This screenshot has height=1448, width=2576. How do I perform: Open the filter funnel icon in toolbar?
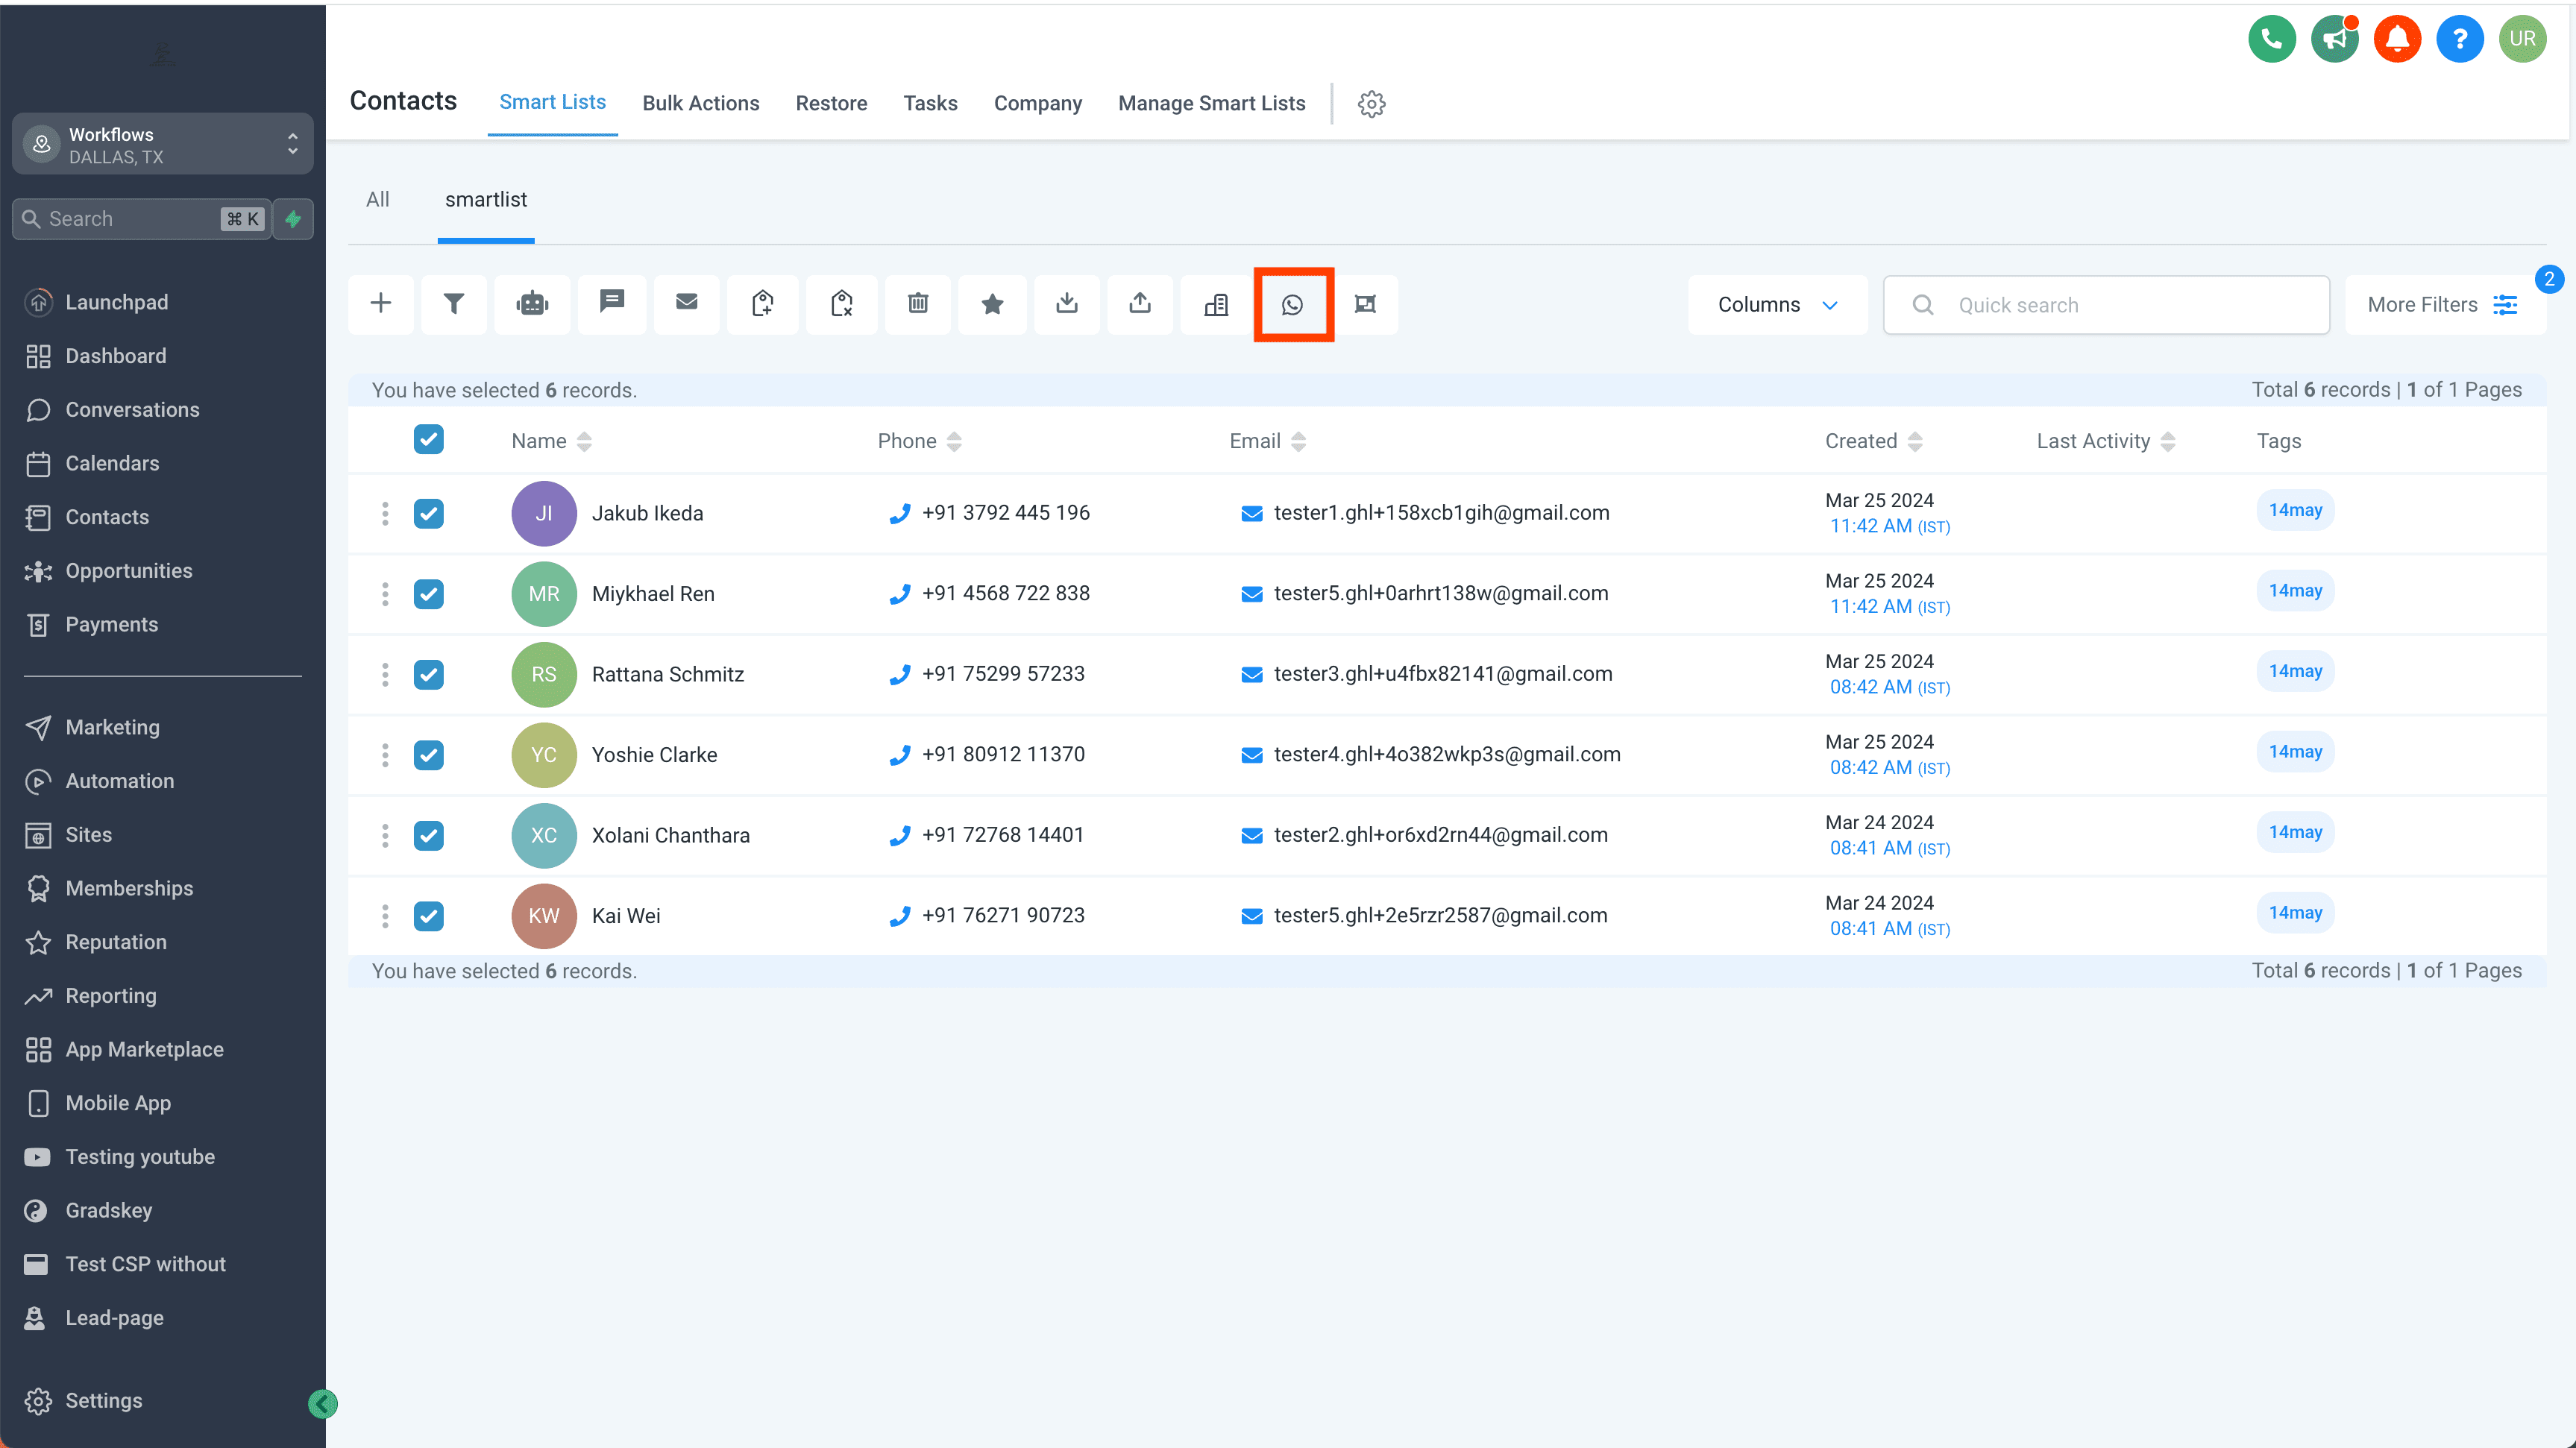click(x=454, y=304)
